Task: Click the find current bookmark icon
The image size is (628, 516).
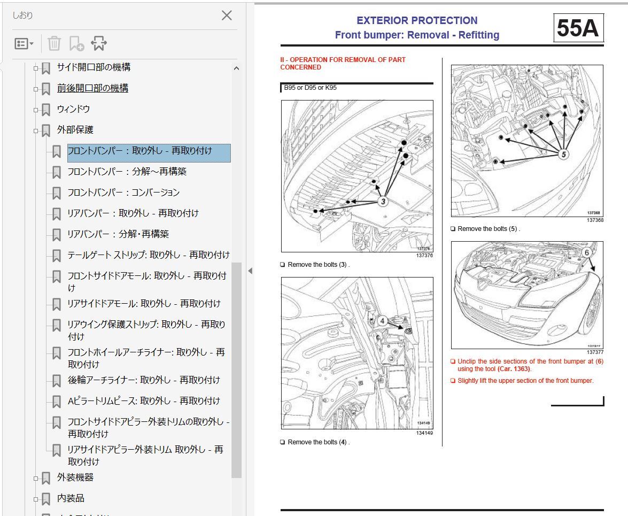Action: [99, 44]
